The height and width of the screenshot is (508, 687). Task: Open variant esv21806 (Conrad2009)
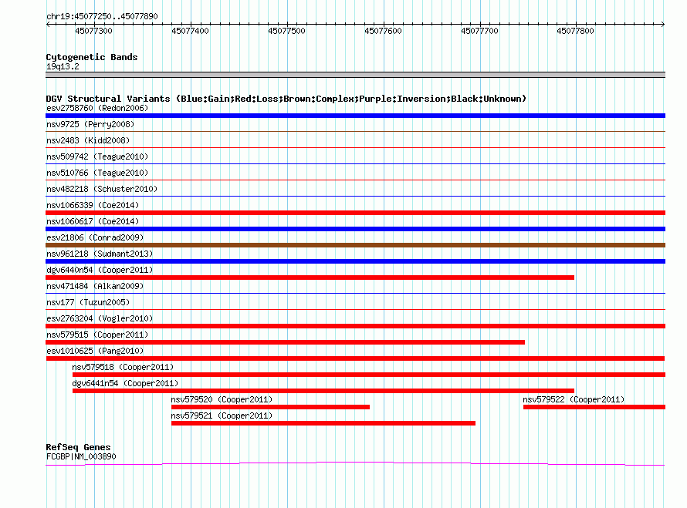coord(95,237)
